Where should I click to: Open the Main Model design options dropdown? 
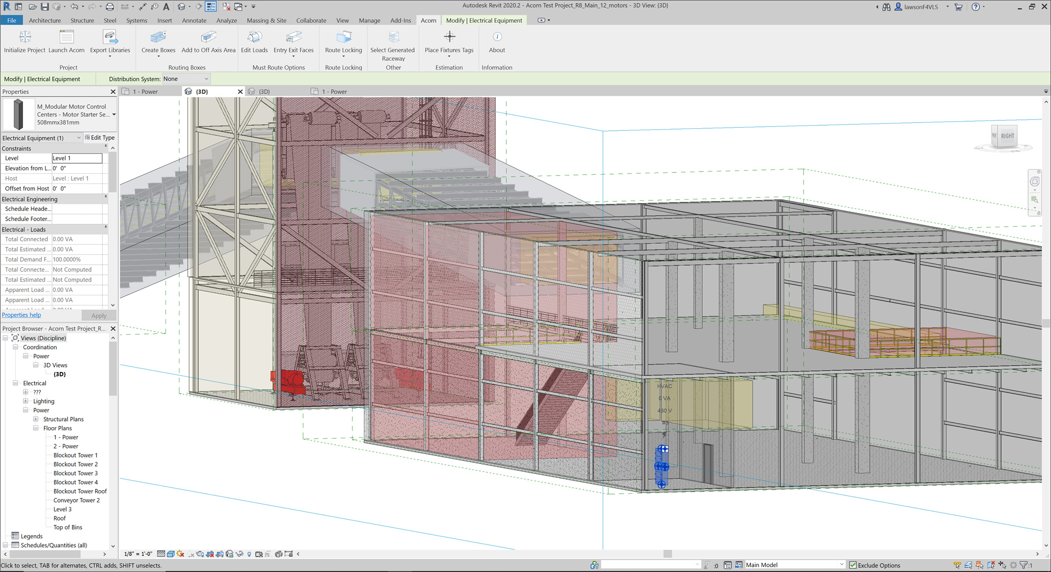pos(795,565)
